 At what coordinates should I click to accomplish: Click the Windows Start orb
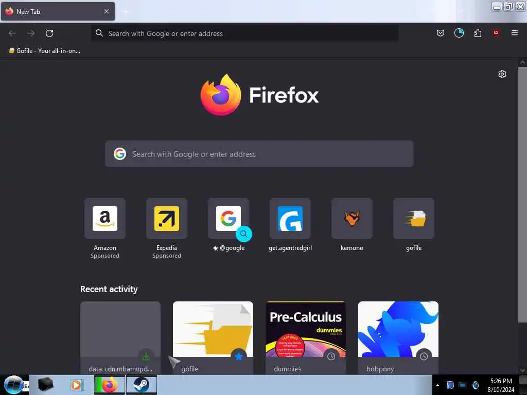(x=13, y=385)
